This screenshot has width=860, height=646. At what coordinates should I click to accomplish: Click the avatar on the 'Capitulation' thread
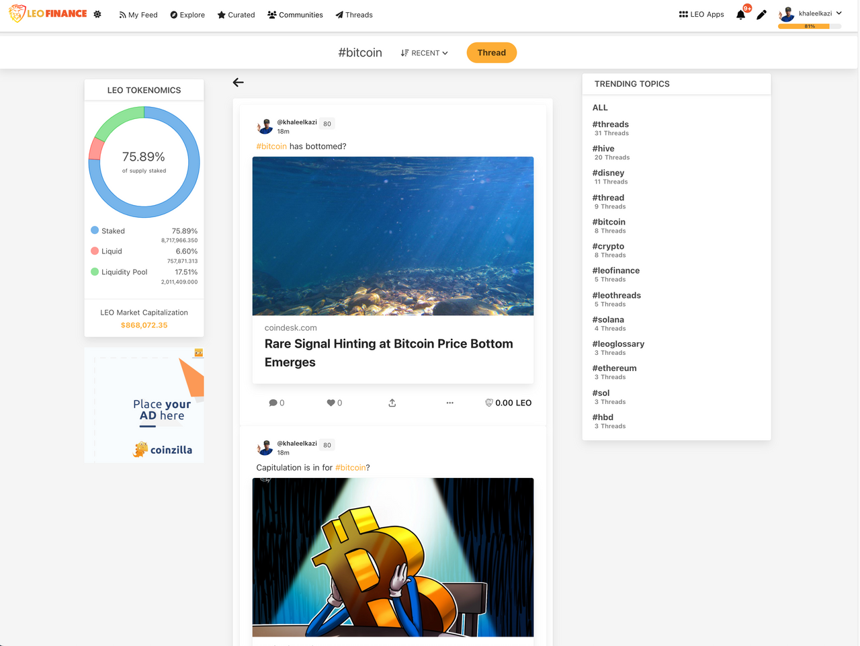265,448
